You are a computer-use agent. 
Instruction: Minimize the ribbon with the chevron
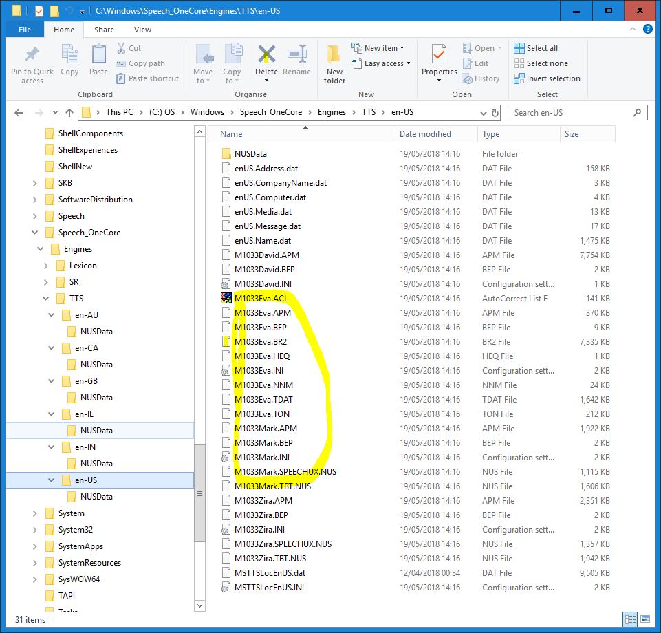tap(633, 29)
